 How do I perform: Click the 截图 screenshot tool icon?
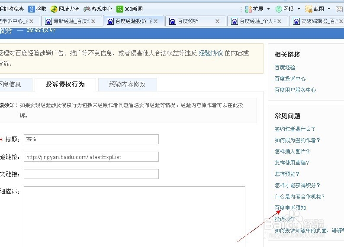tap(309, 9)
